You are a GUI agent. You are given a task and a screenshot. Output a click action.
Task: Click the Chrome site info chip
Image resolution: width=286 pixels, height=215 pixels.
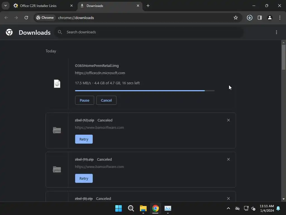pyautogui.click(x=45, y=18)
